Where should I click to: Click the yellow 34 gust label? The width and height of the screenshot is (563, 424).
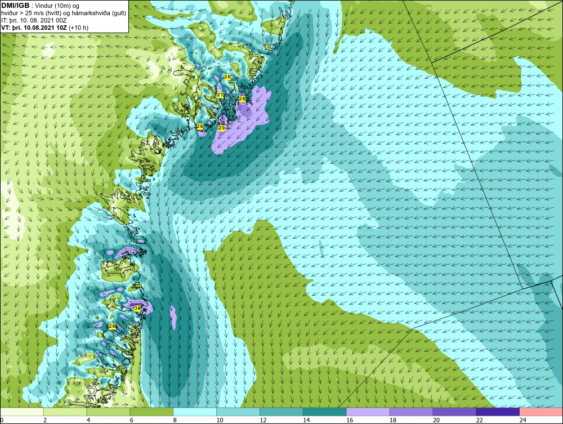click(137, 308)
